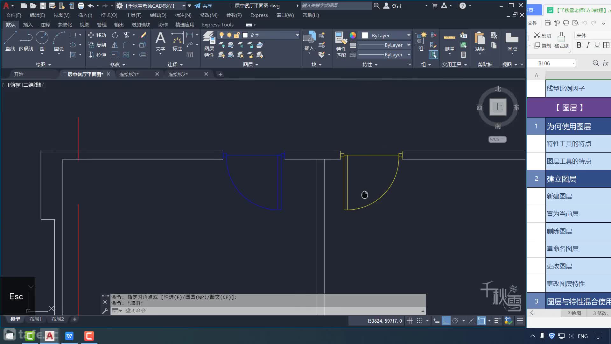Select the Rotate tool icon
This screenshot has width=611, height=344.
tap(115, 35)
